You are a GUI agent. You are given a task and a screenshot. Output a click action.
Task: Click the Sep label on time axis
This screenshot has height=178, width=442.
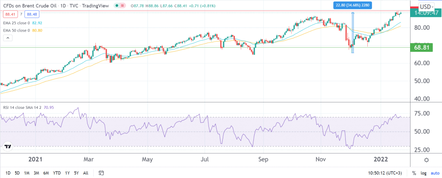click(x=263, y=160)
